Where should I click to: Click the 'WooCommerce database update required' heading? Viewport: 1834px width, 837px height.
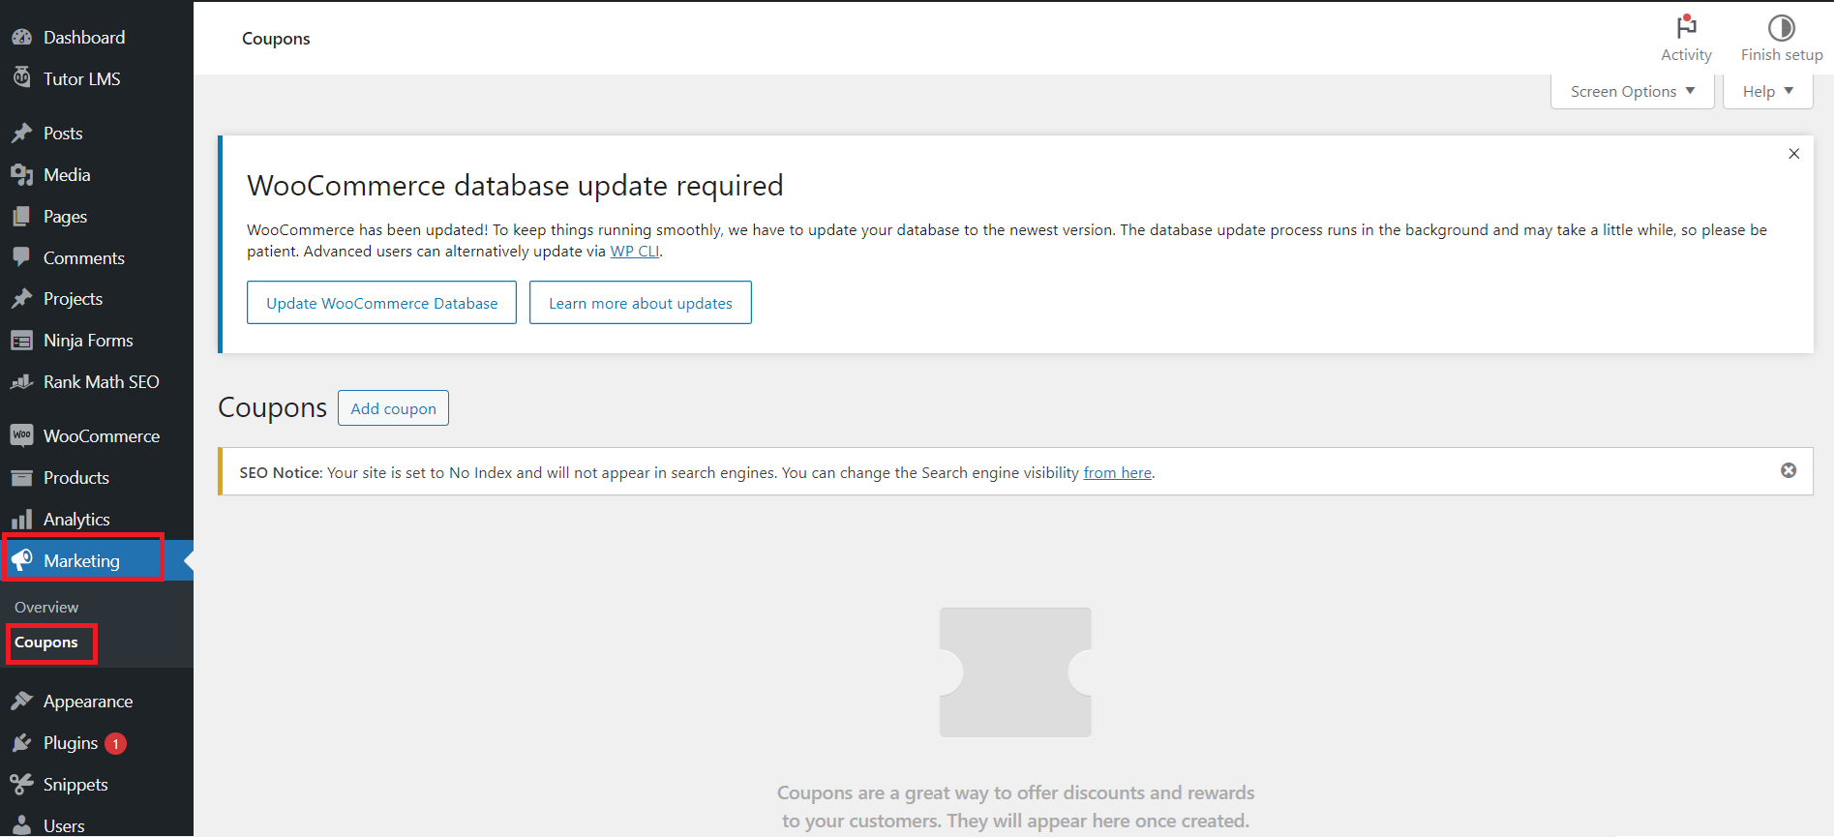pyautogui.click(x=515, y=185)
